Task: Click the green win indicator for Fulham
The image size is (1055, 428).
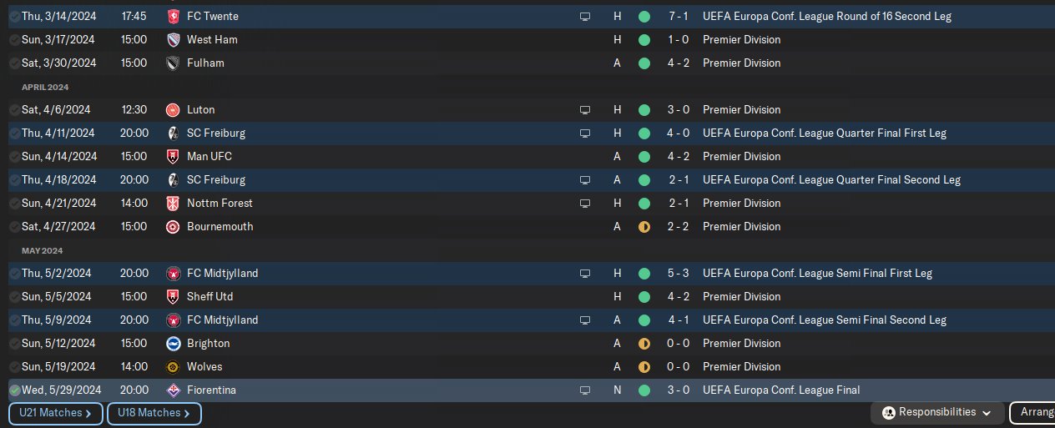Action: pos(644,63)
